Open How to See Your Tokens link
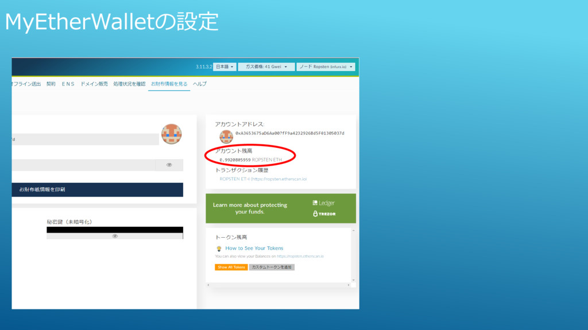Screen dimensions: 588x330 (254, 248)
